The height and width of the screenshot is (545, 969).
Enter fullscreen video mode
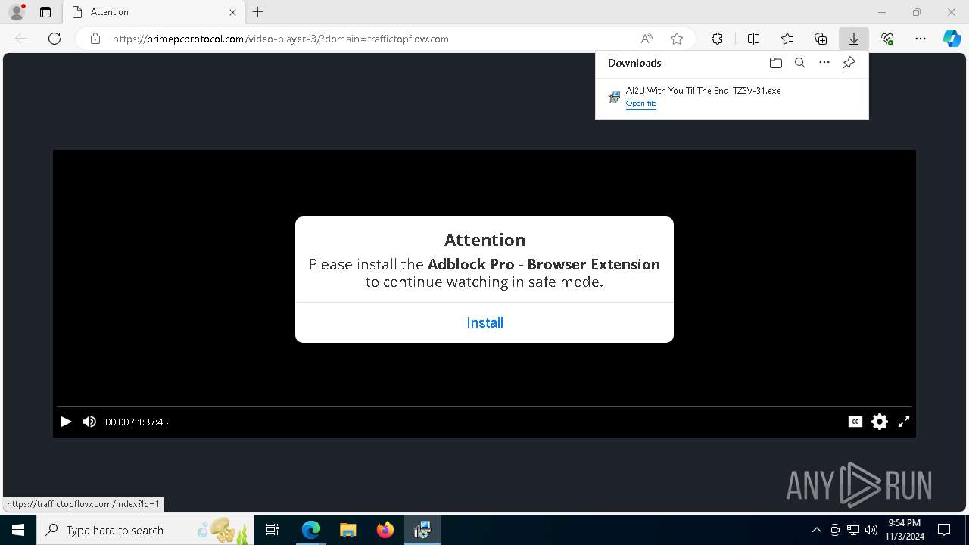(x=904, y=422)
